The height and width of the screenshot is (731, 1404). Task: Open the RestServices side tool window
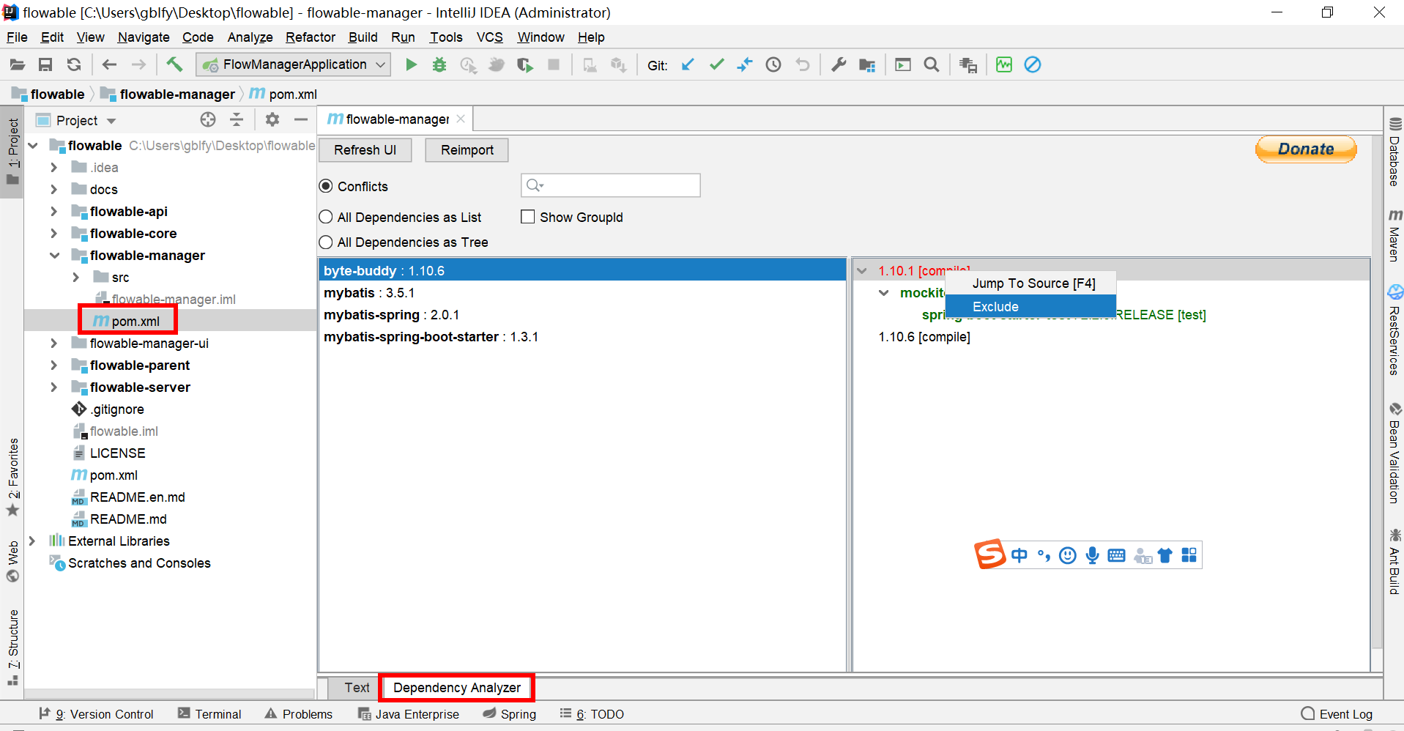point(1394,330)
